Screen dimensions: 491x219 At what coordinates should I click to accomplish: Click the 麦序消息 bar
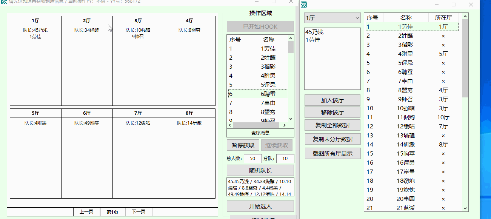[x=260, y=133]
